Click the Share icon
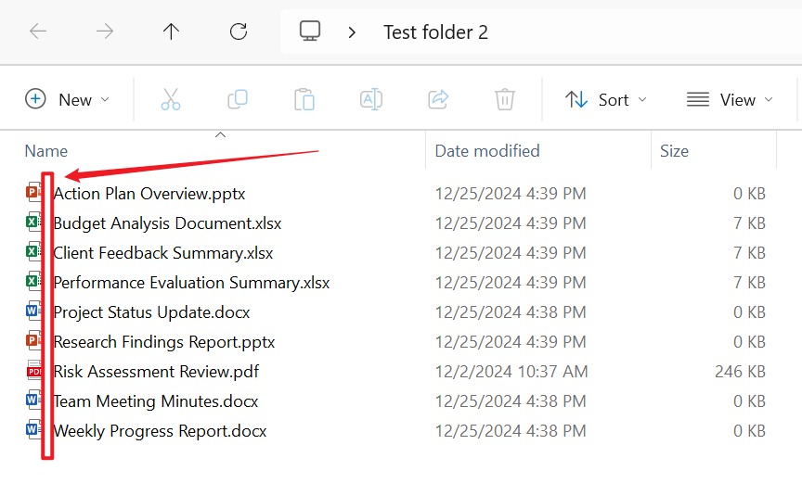The width and height of the screenshot is (802, 483). pyautogui.click(x=438, y=99)
